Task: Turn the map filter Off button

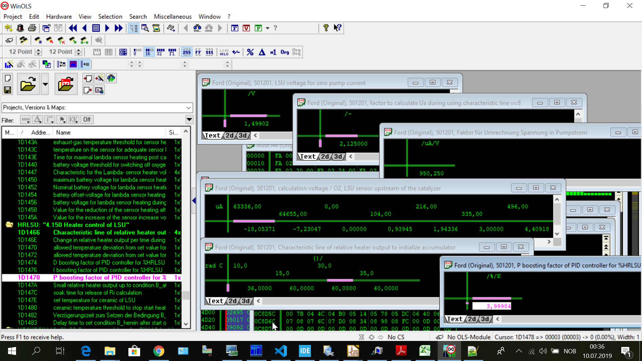Action: (87, 120)
